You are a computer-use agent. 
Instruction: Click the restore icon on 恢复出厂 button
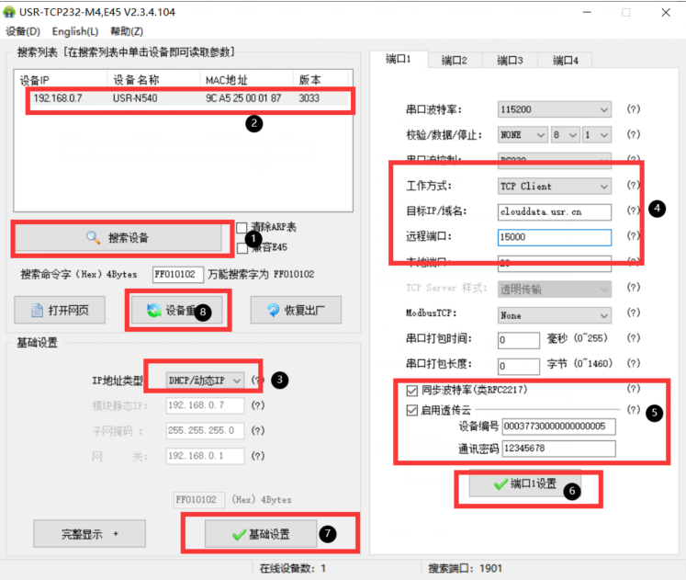coord(272,311)
